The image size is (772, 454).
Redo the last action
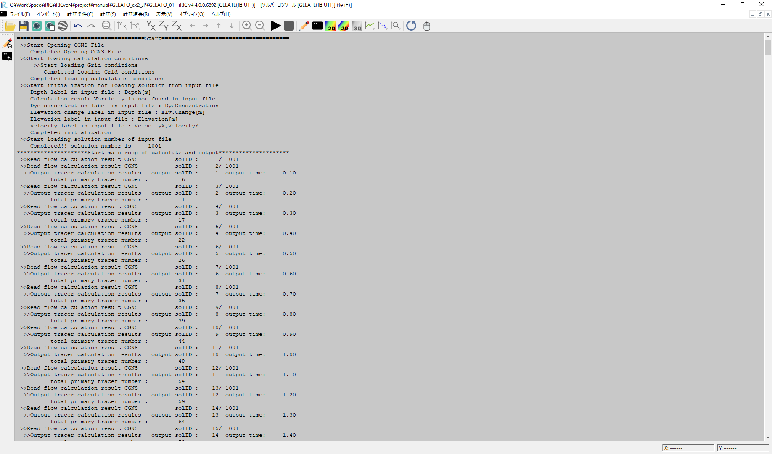coord(91,26)
